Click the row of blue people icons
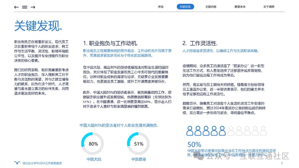Viewport: 299px width, 168px height. click(206, 131)
